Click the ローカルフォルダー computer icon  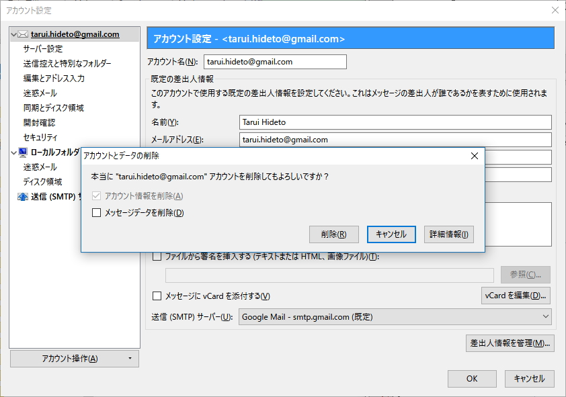tap(22, 151)
